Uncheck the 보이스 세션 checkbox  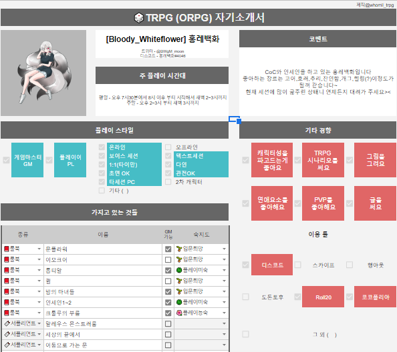(x=102, y=156)
